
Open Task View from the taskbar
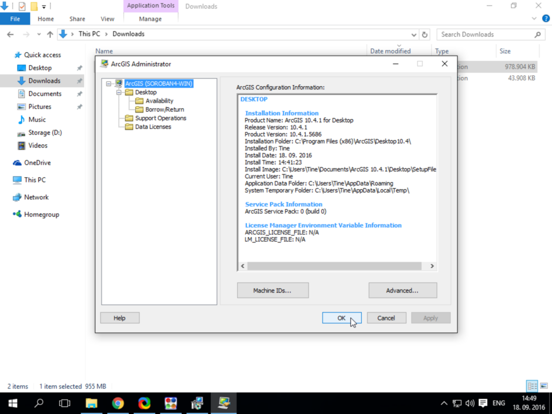(x=65, y=403)
